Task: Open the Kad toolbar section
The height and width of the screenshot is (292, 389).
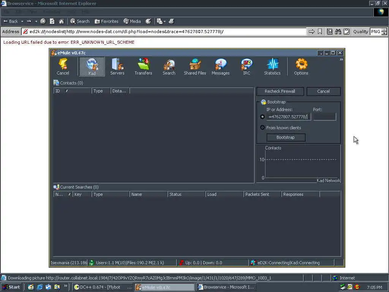Action: point(92,67)
